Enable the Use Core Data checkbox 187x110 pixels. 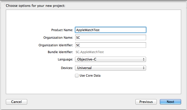pos(77,75)
